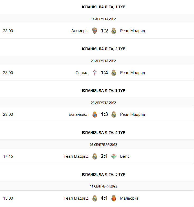194x207 pixels.
Task: Click the Almería club crest icon
Action: pyautogui.click(x=95, y=31)
